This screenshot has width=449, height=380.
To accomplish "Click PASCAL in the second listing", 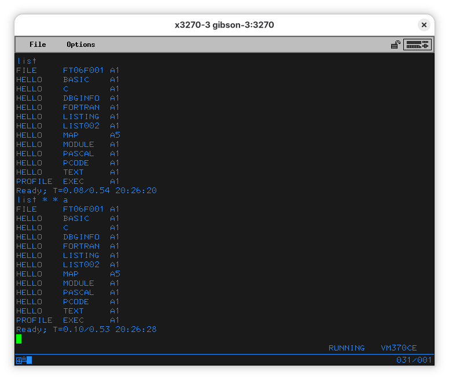I will click(78, 292).
